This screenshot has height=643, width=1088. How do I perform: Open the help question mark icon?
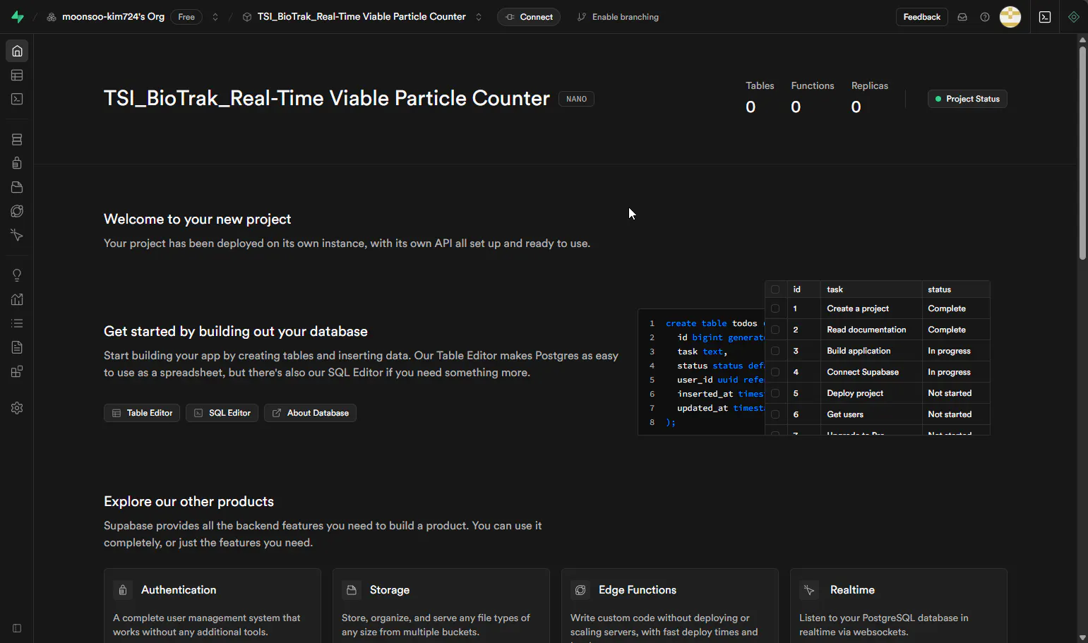985,17
